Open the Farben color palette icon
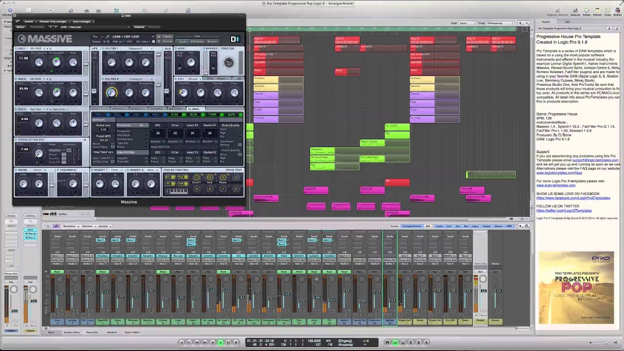 point(586,13)
